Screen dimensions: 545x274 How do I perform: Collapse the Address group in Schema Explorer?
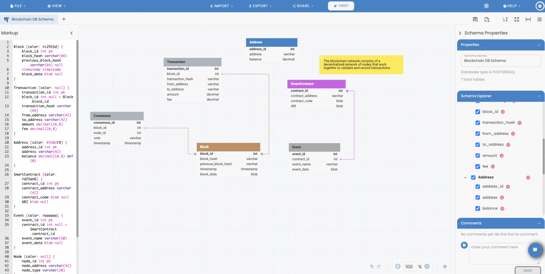tap(465, 177)
